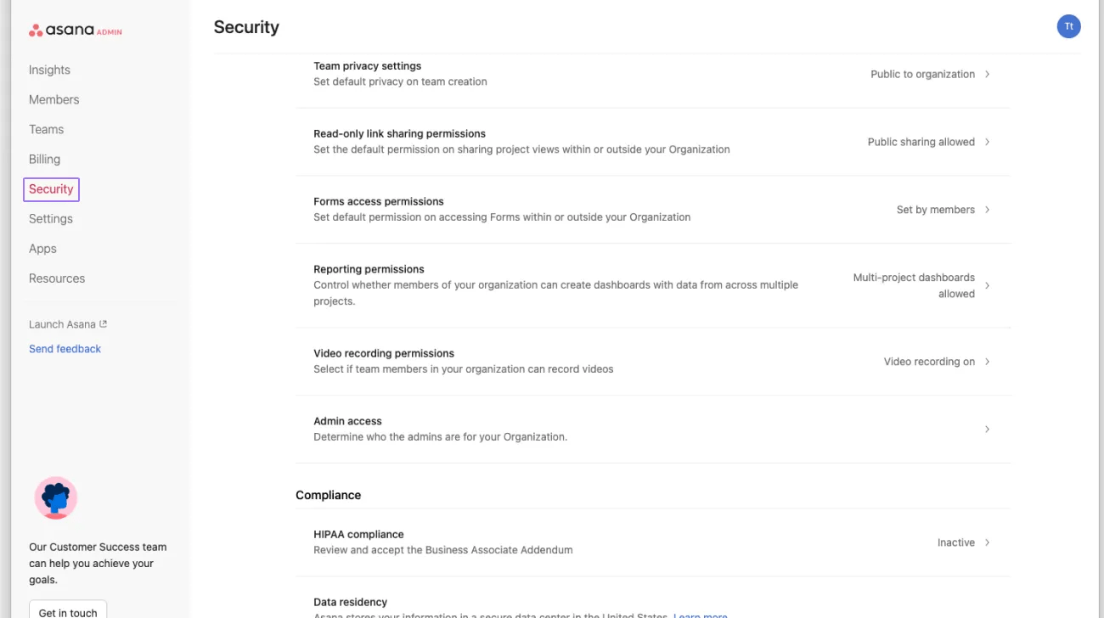This screenshot has height=618, width=1104.
Task: Open the user avatar profile menu
Action: pyautogui.click(x=1068, y=26)
